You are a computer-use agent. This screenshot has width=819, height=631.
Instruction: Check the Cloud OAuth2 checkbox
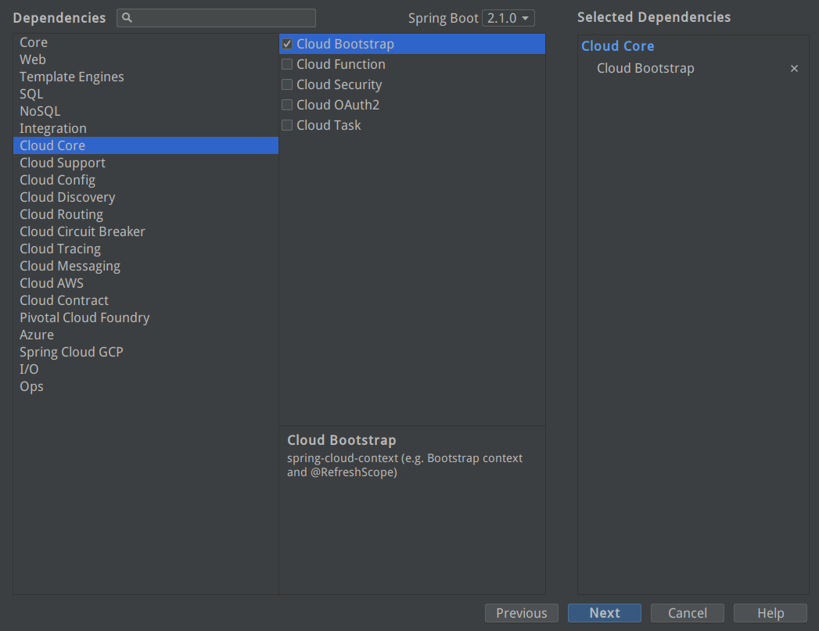[x=287, y=105]
